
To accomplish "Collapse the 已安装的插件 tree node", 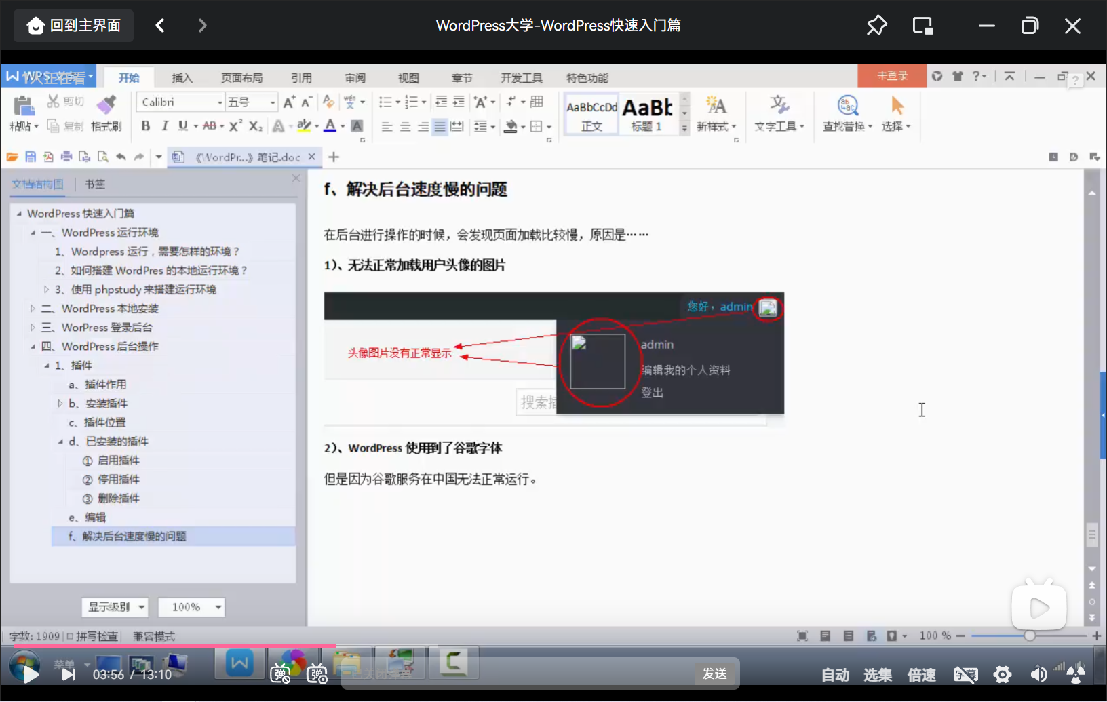I will click(60, 442).
